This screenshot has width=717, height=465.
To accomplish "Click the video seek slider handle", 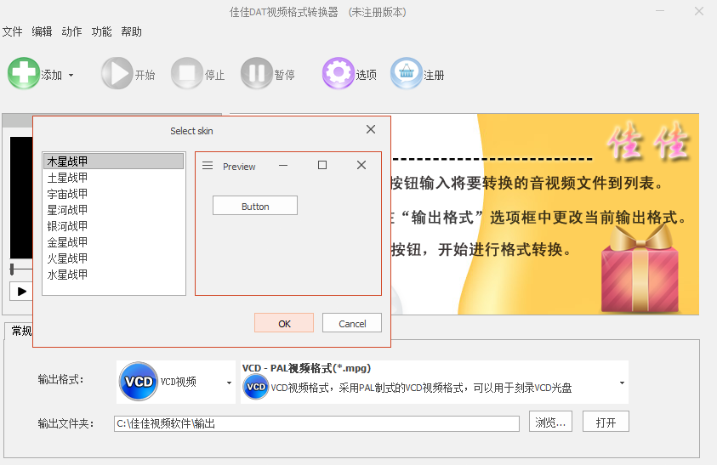I will click(12, 269).
